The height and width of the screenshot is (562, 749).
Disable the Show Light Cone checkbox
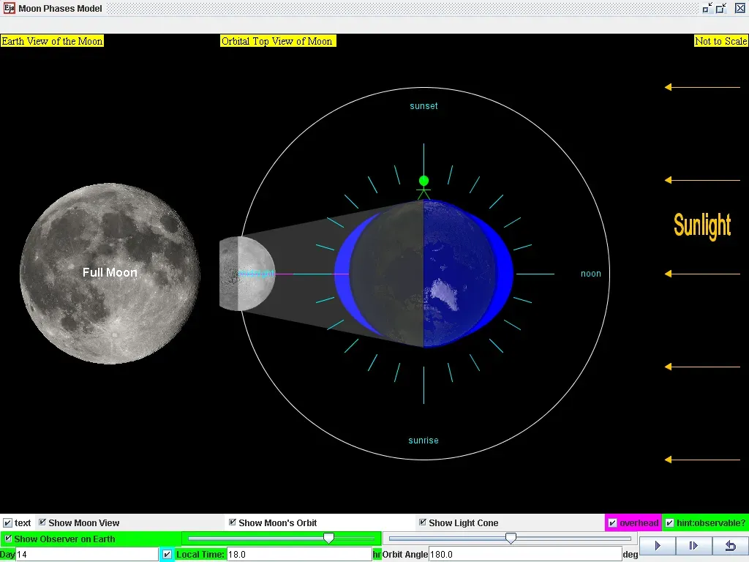click(x=422, y=522)
